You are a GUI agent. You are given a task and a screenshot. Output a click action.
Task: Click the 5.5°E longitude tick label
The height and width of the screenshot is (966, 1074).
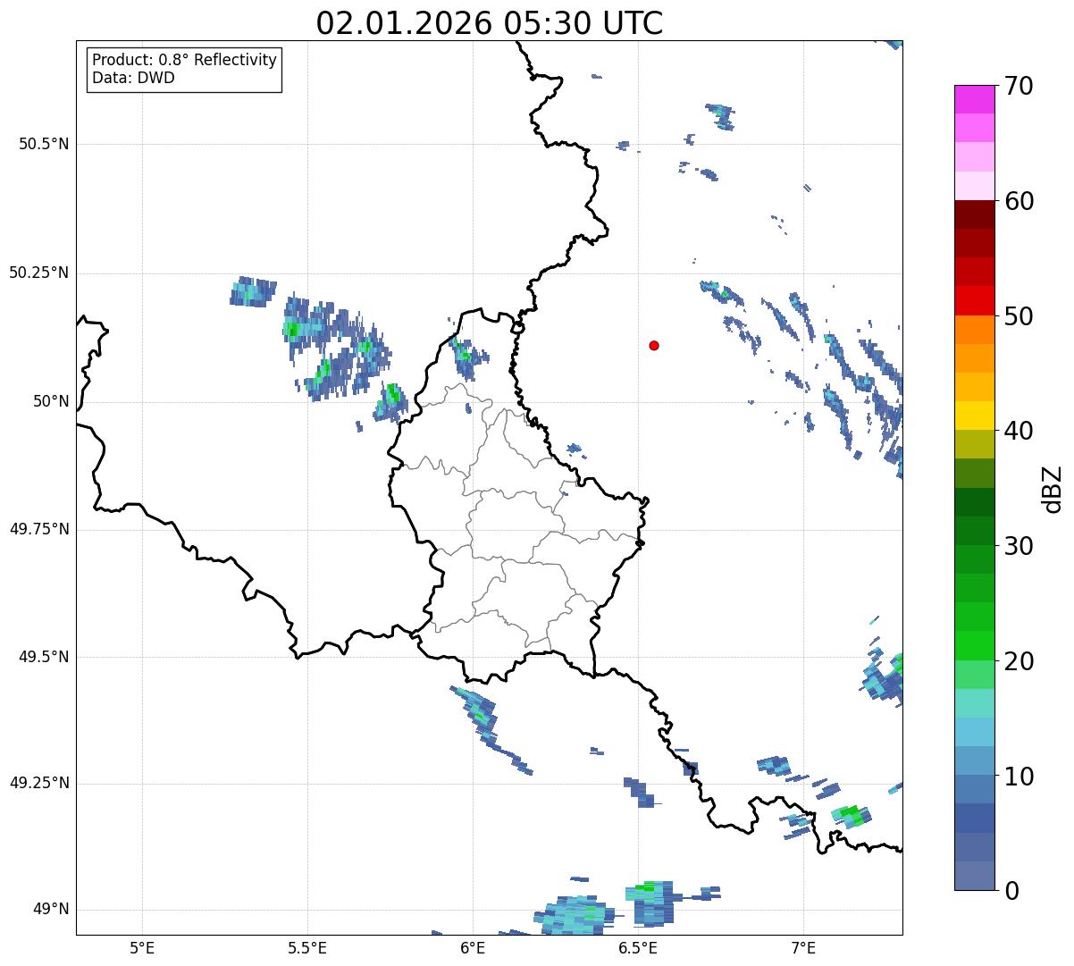click(x=307, y=947)
